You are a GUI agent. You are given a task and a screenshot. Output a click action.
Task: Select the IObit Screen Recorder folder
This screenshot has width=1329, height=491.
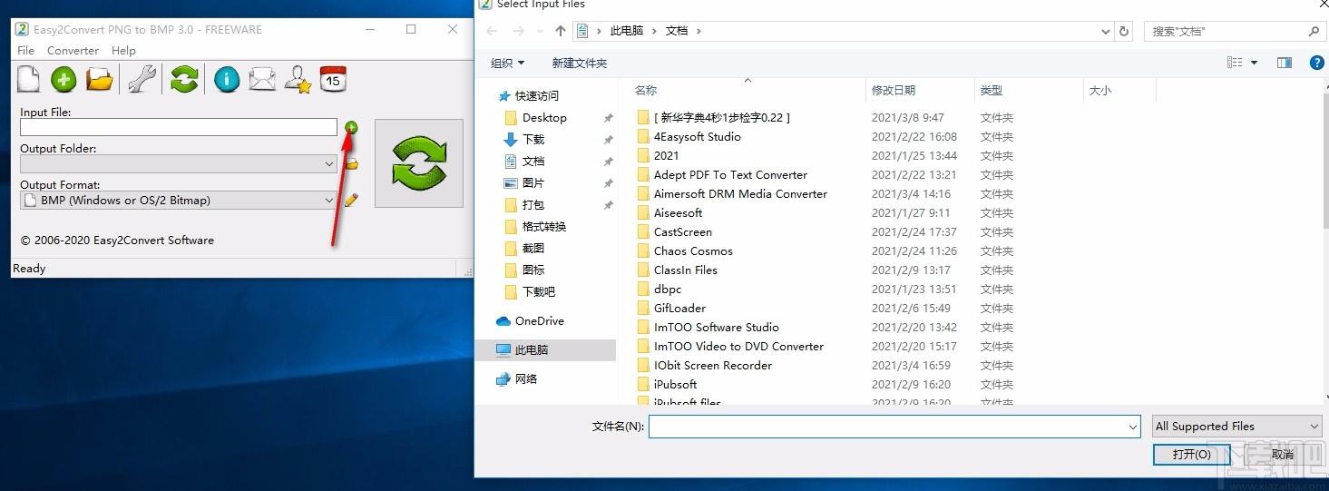[712, 365]
